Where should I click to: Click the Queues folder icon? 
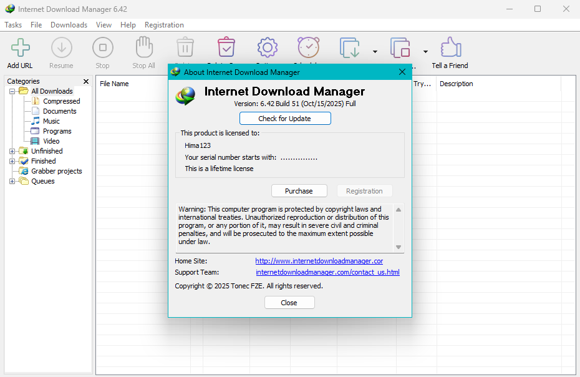[24, 181]
